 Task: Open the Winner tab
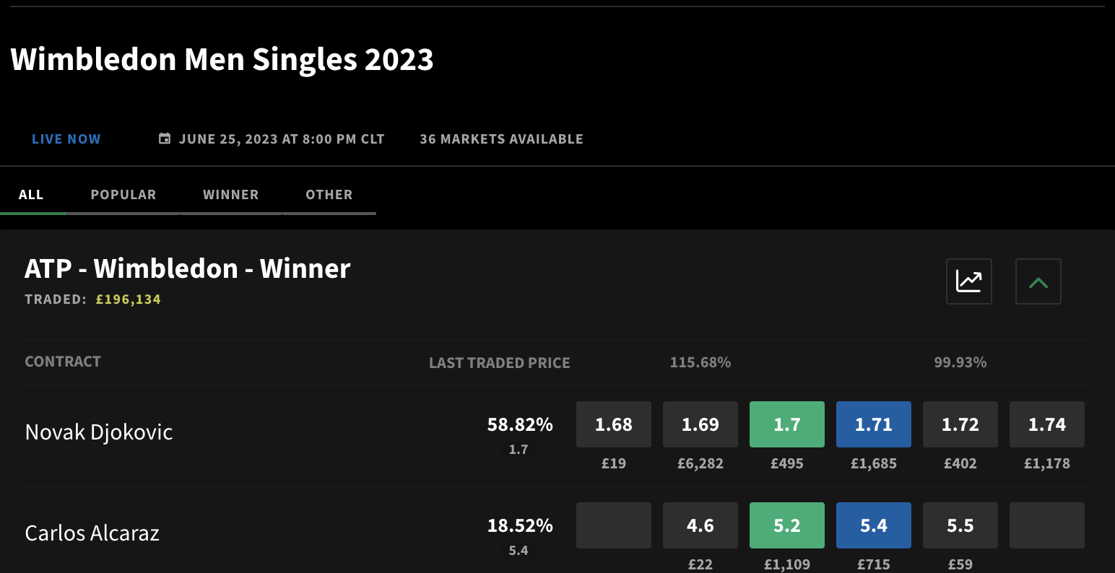(231, 195)
